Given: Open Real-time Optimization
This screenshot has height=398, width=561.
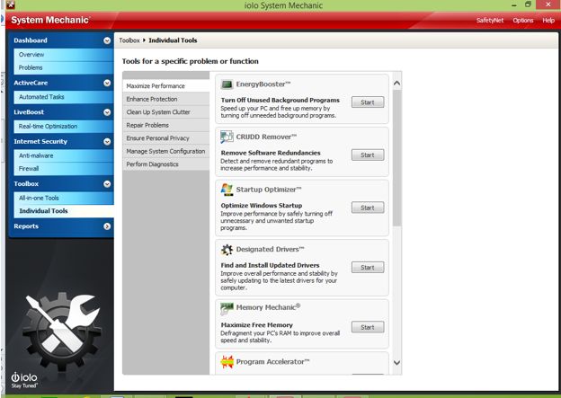Looking at the screenshot, I should (x=64, y=127).
